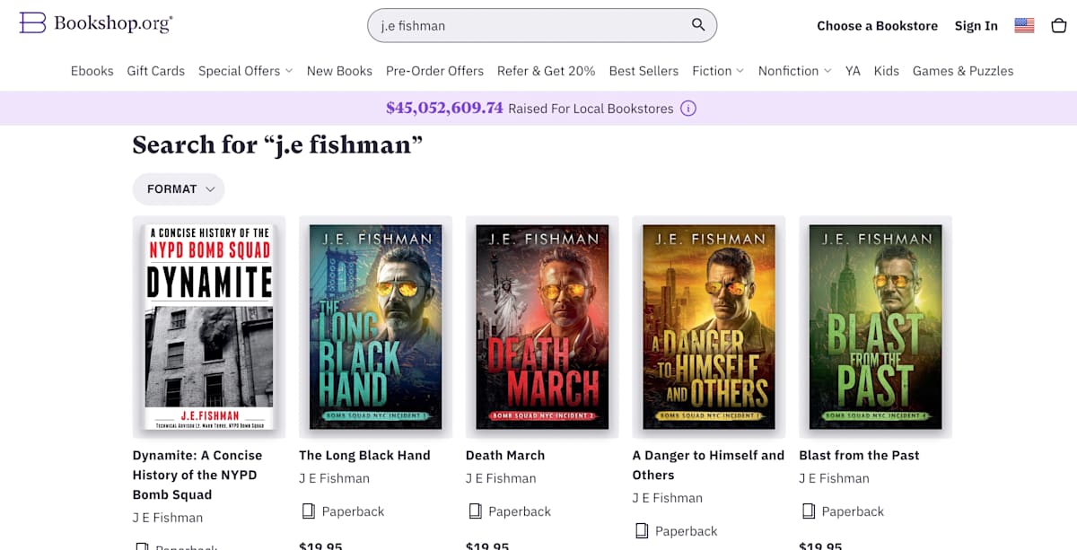Open the Ebooks nav item

pyautogui.click(x=92, y=71)
